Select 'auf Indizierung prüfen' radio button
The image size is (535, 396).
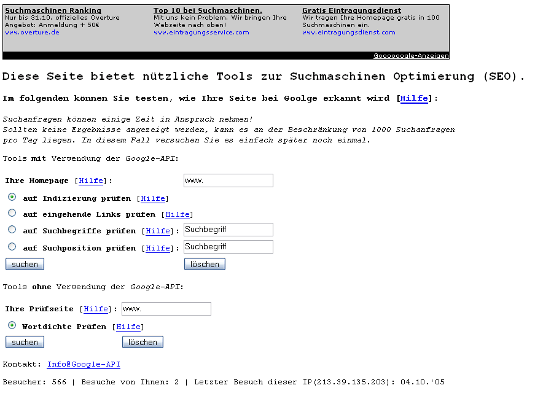point(12,197)
